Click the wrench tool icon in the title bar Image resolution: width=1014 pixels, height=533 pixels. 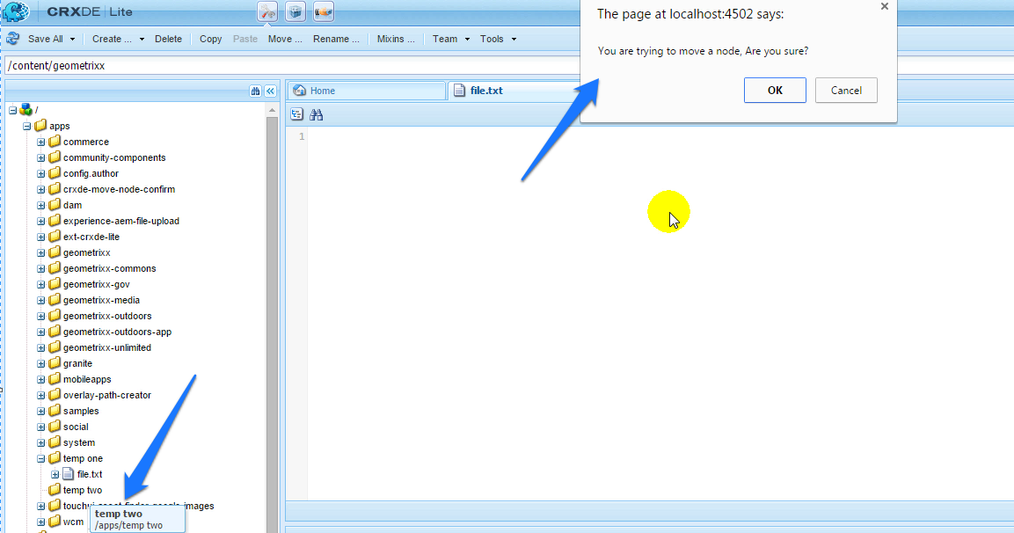point(266,11)
